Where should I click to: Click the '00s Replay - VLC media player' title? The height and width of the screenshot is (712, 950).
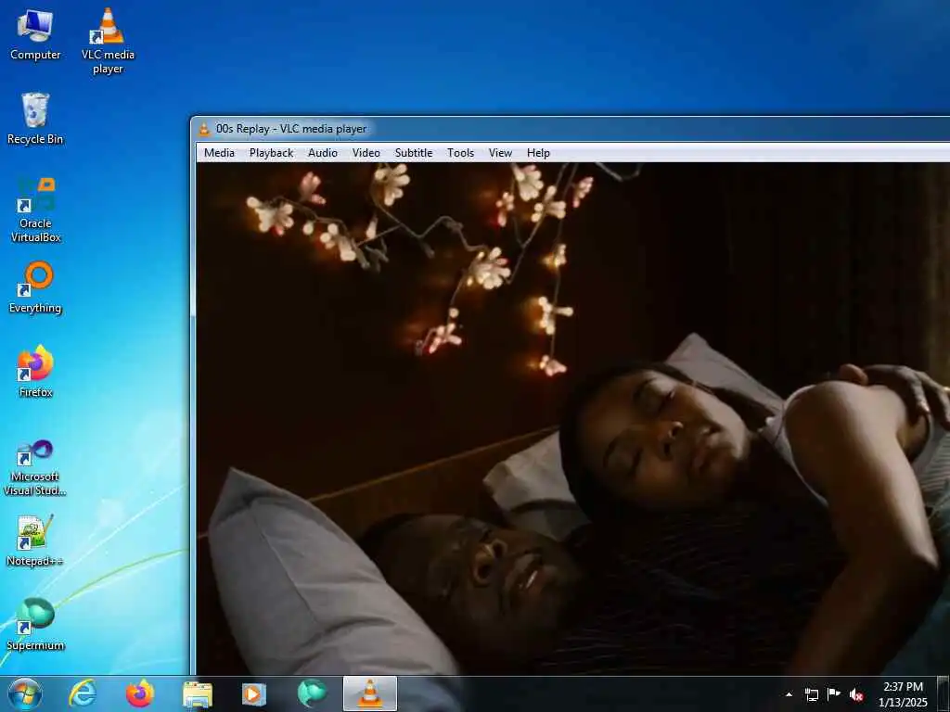[290, 128]
